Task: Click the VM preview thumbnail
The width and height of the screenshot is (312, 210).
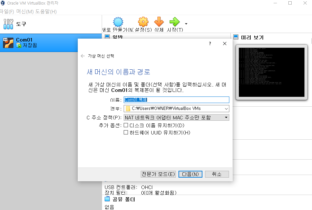Action: 272,72
